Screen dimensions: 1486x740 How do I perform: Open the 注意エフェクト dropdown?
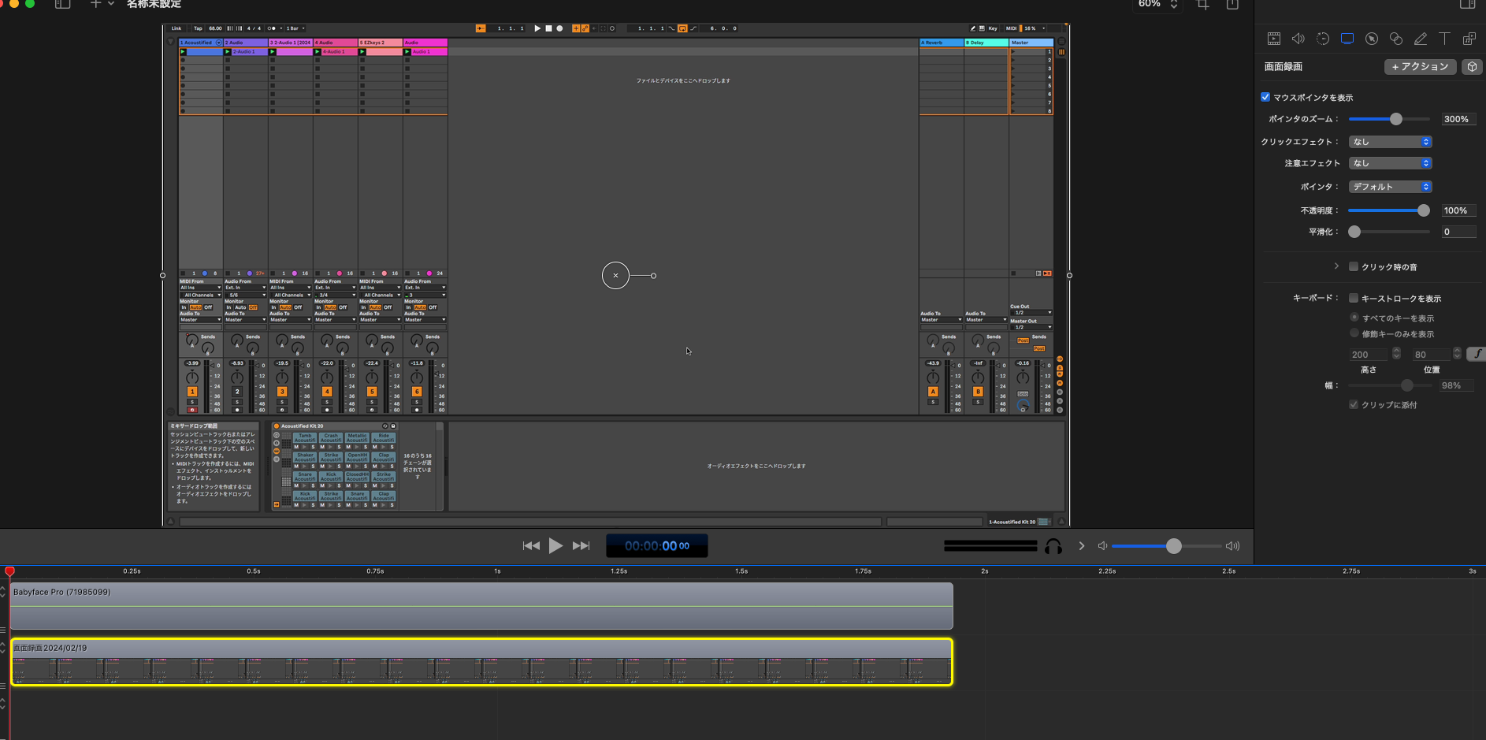(1390, 163)
